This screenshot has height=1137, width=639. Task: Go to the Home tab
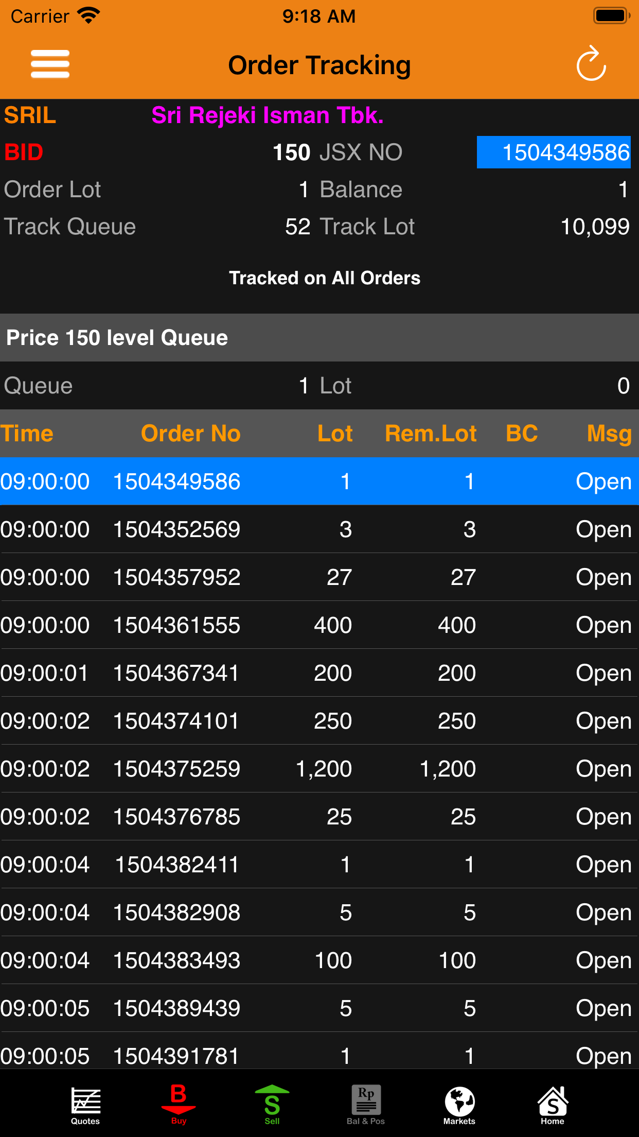553,1106
